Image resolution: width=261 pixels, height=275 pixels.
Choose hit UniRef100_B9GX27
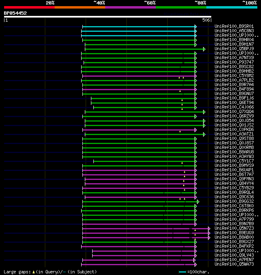pos(234,242)
